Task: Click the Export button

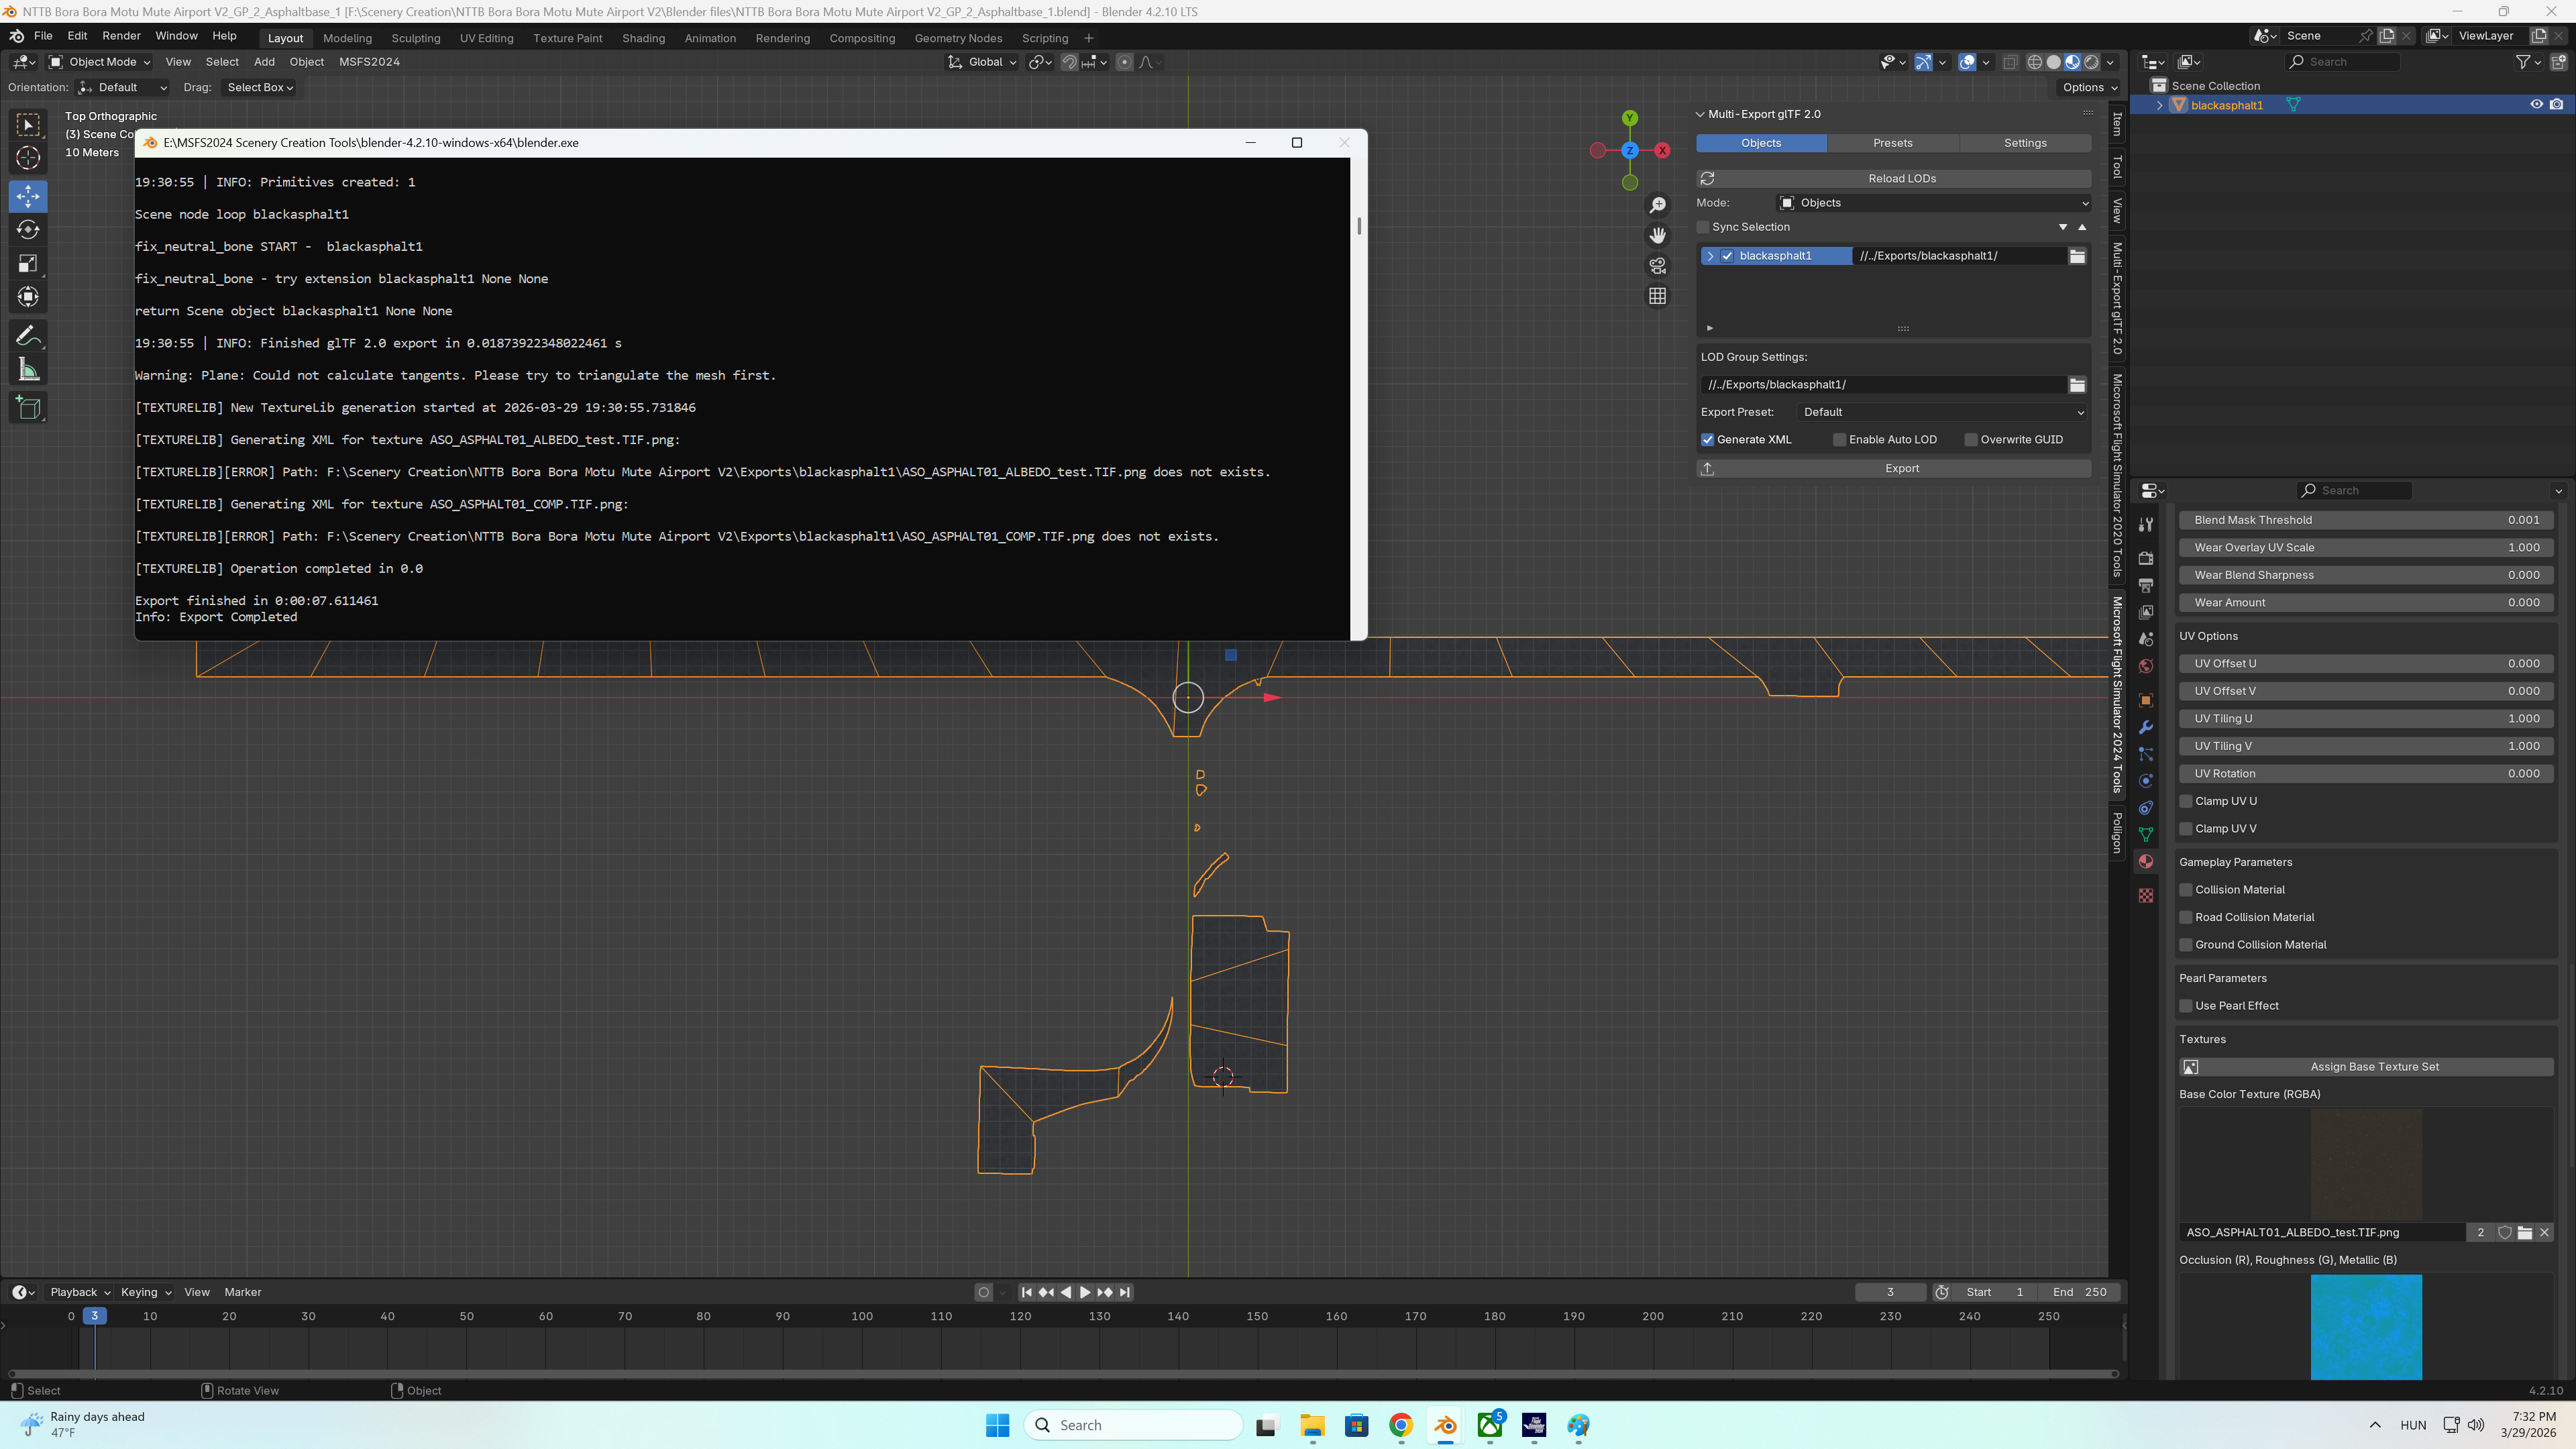Action: click(x=1901, y=468)
